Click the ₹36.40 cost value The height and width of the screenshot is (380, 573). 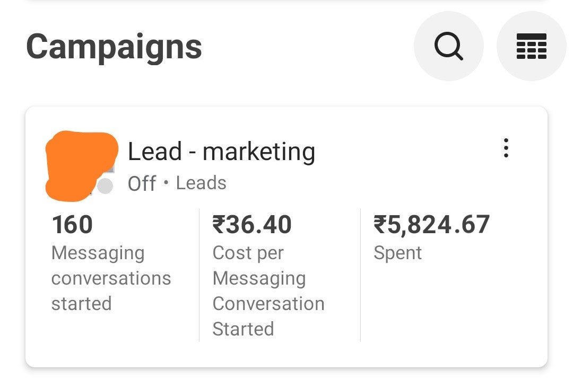252,225
